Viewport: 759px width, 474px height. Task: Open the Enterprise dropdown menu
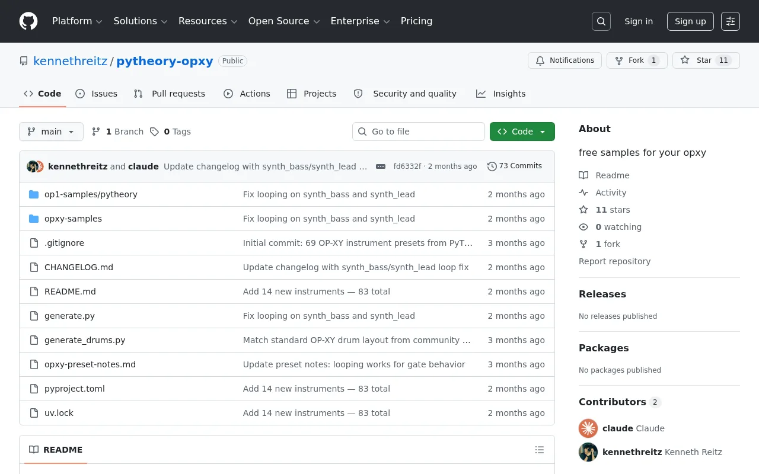360,21
